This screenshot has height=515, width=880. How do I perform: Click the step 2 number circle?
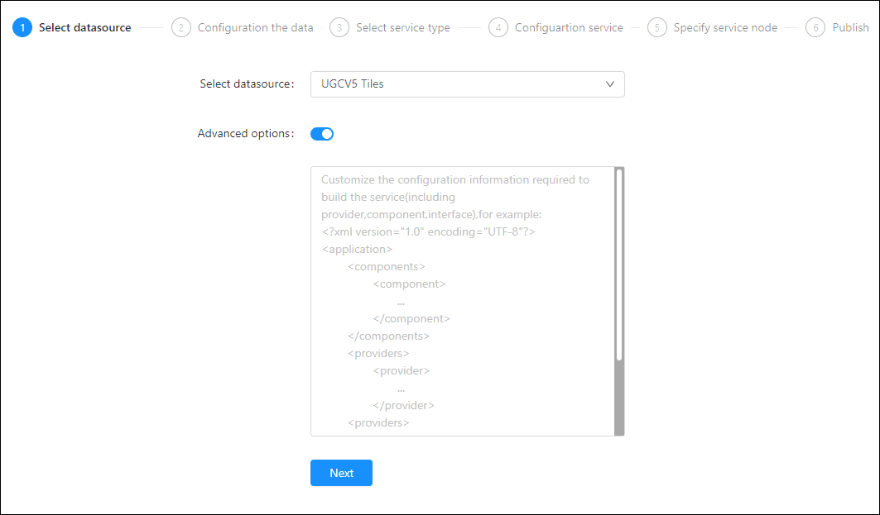click(181, 28)
